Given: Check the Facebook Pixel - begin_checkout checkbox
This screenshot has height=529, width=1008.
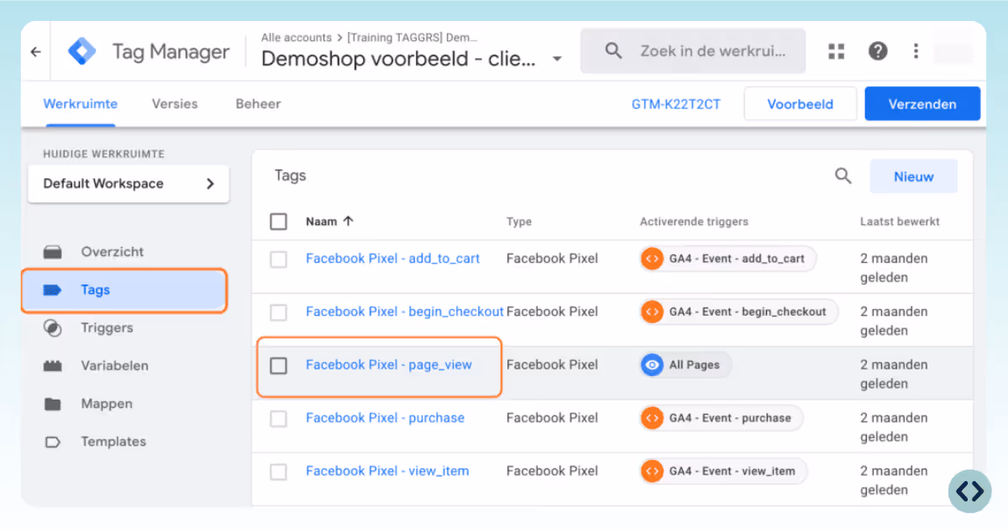Looking at the screenshot, I should [x=278, y=312].
